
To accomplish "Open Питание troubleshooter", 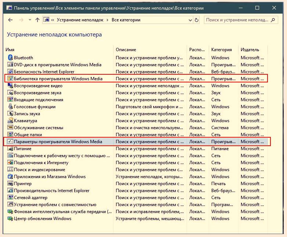I will pos(22,148).
